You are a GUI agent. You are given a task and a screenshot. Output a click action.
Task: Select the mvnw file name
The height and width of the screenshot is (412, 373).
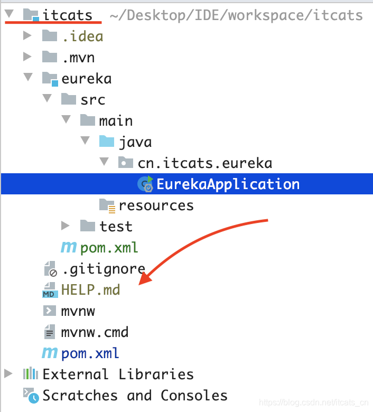pyautogui.click(x=78, y=311)
